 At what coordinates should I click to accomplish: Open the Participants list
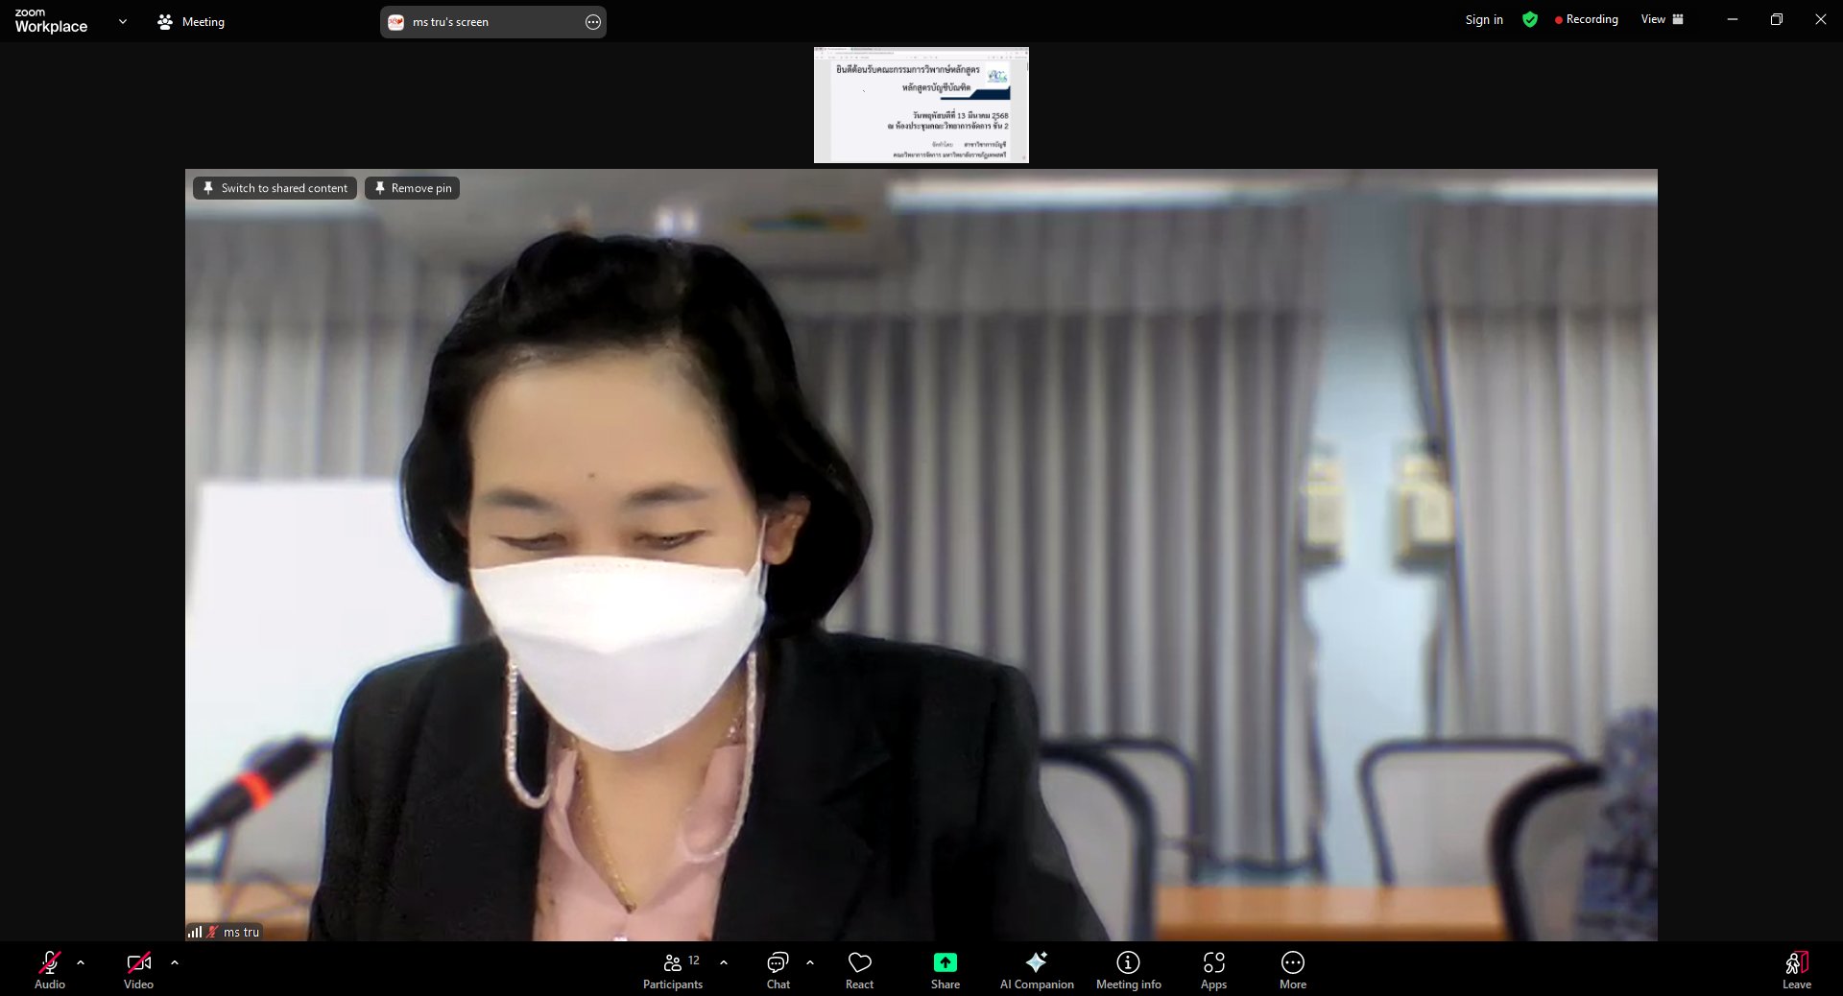coord(673,969)
